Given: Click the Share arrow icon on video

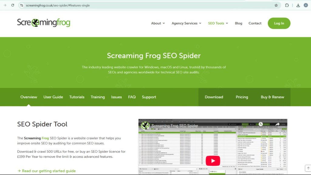Looking at the screenshot, I should [x=277, y=124].
